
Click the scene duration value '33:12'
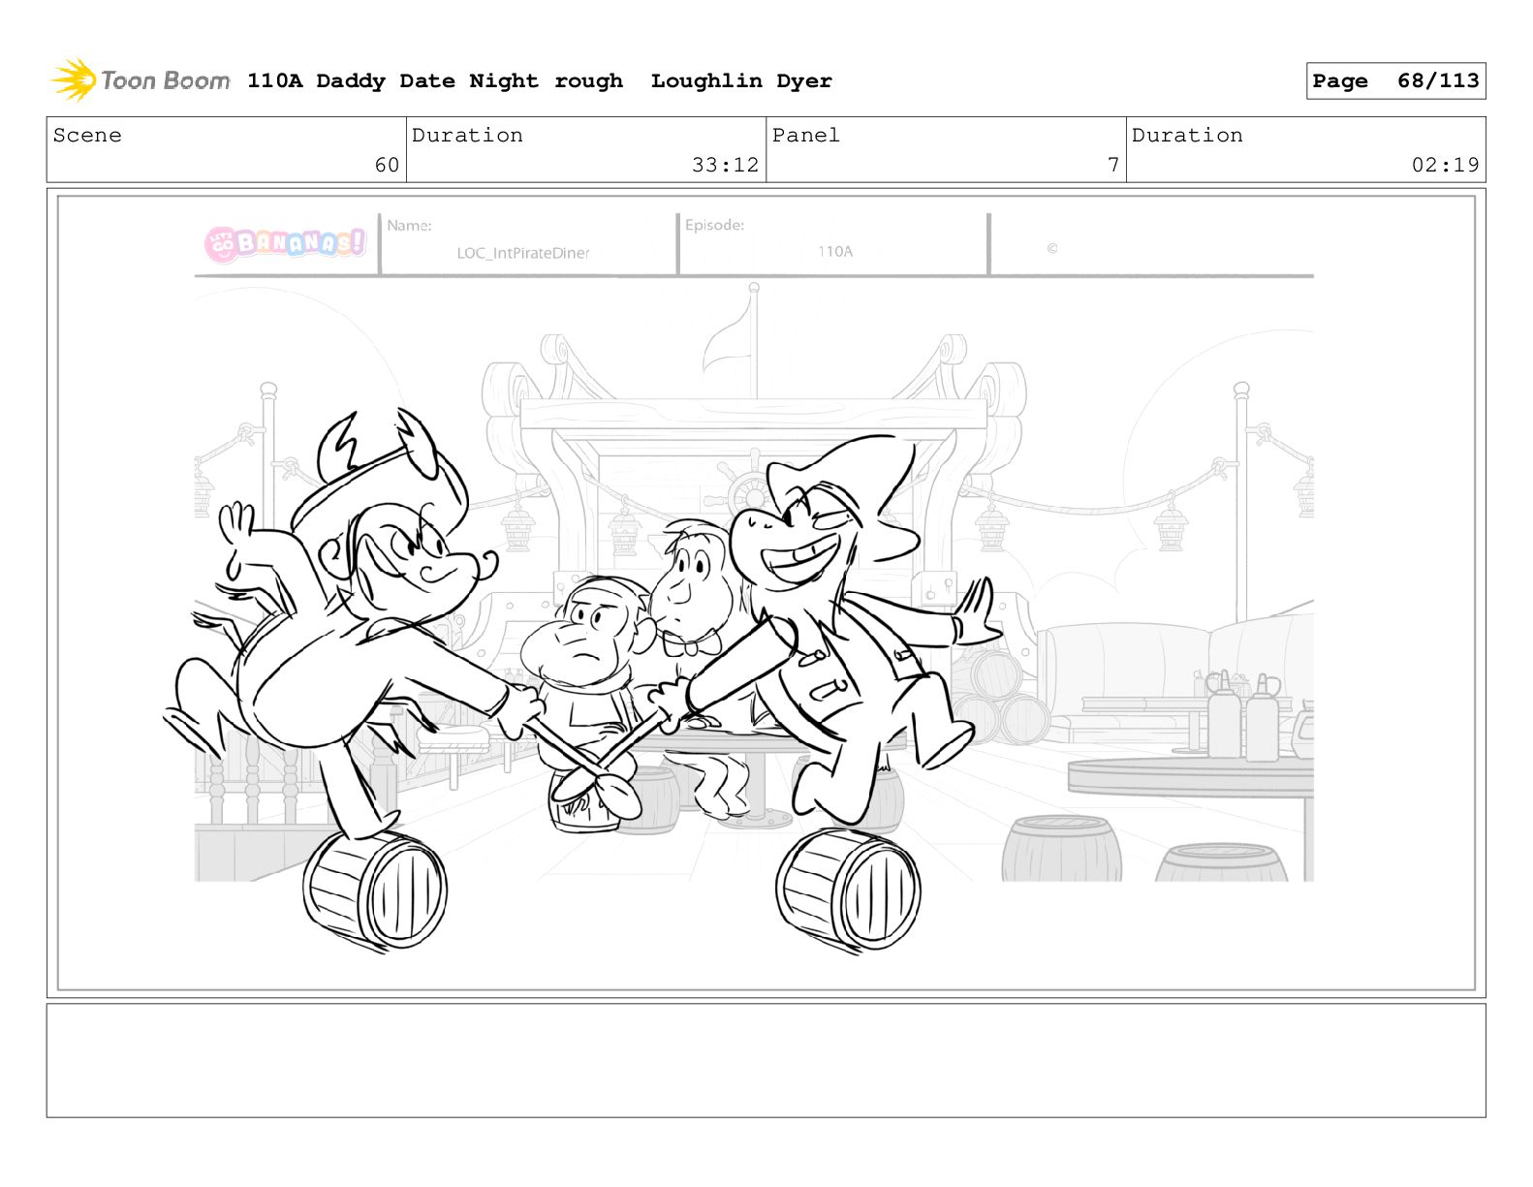click(x=725, y=165)
